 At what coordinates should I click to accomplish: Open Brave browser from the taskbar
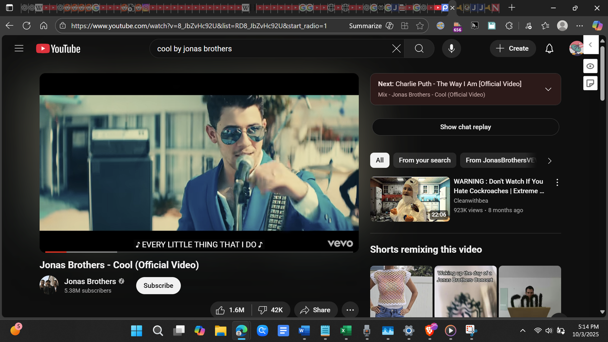(x=429, y=330)
